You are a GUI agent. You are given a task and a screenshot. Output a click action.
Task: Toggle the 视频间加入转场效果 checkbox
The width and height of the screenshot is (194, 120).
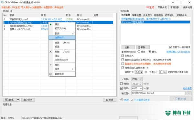(123, 68)
